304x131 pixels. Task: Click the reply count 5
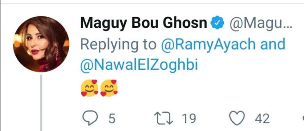(112, 118)
